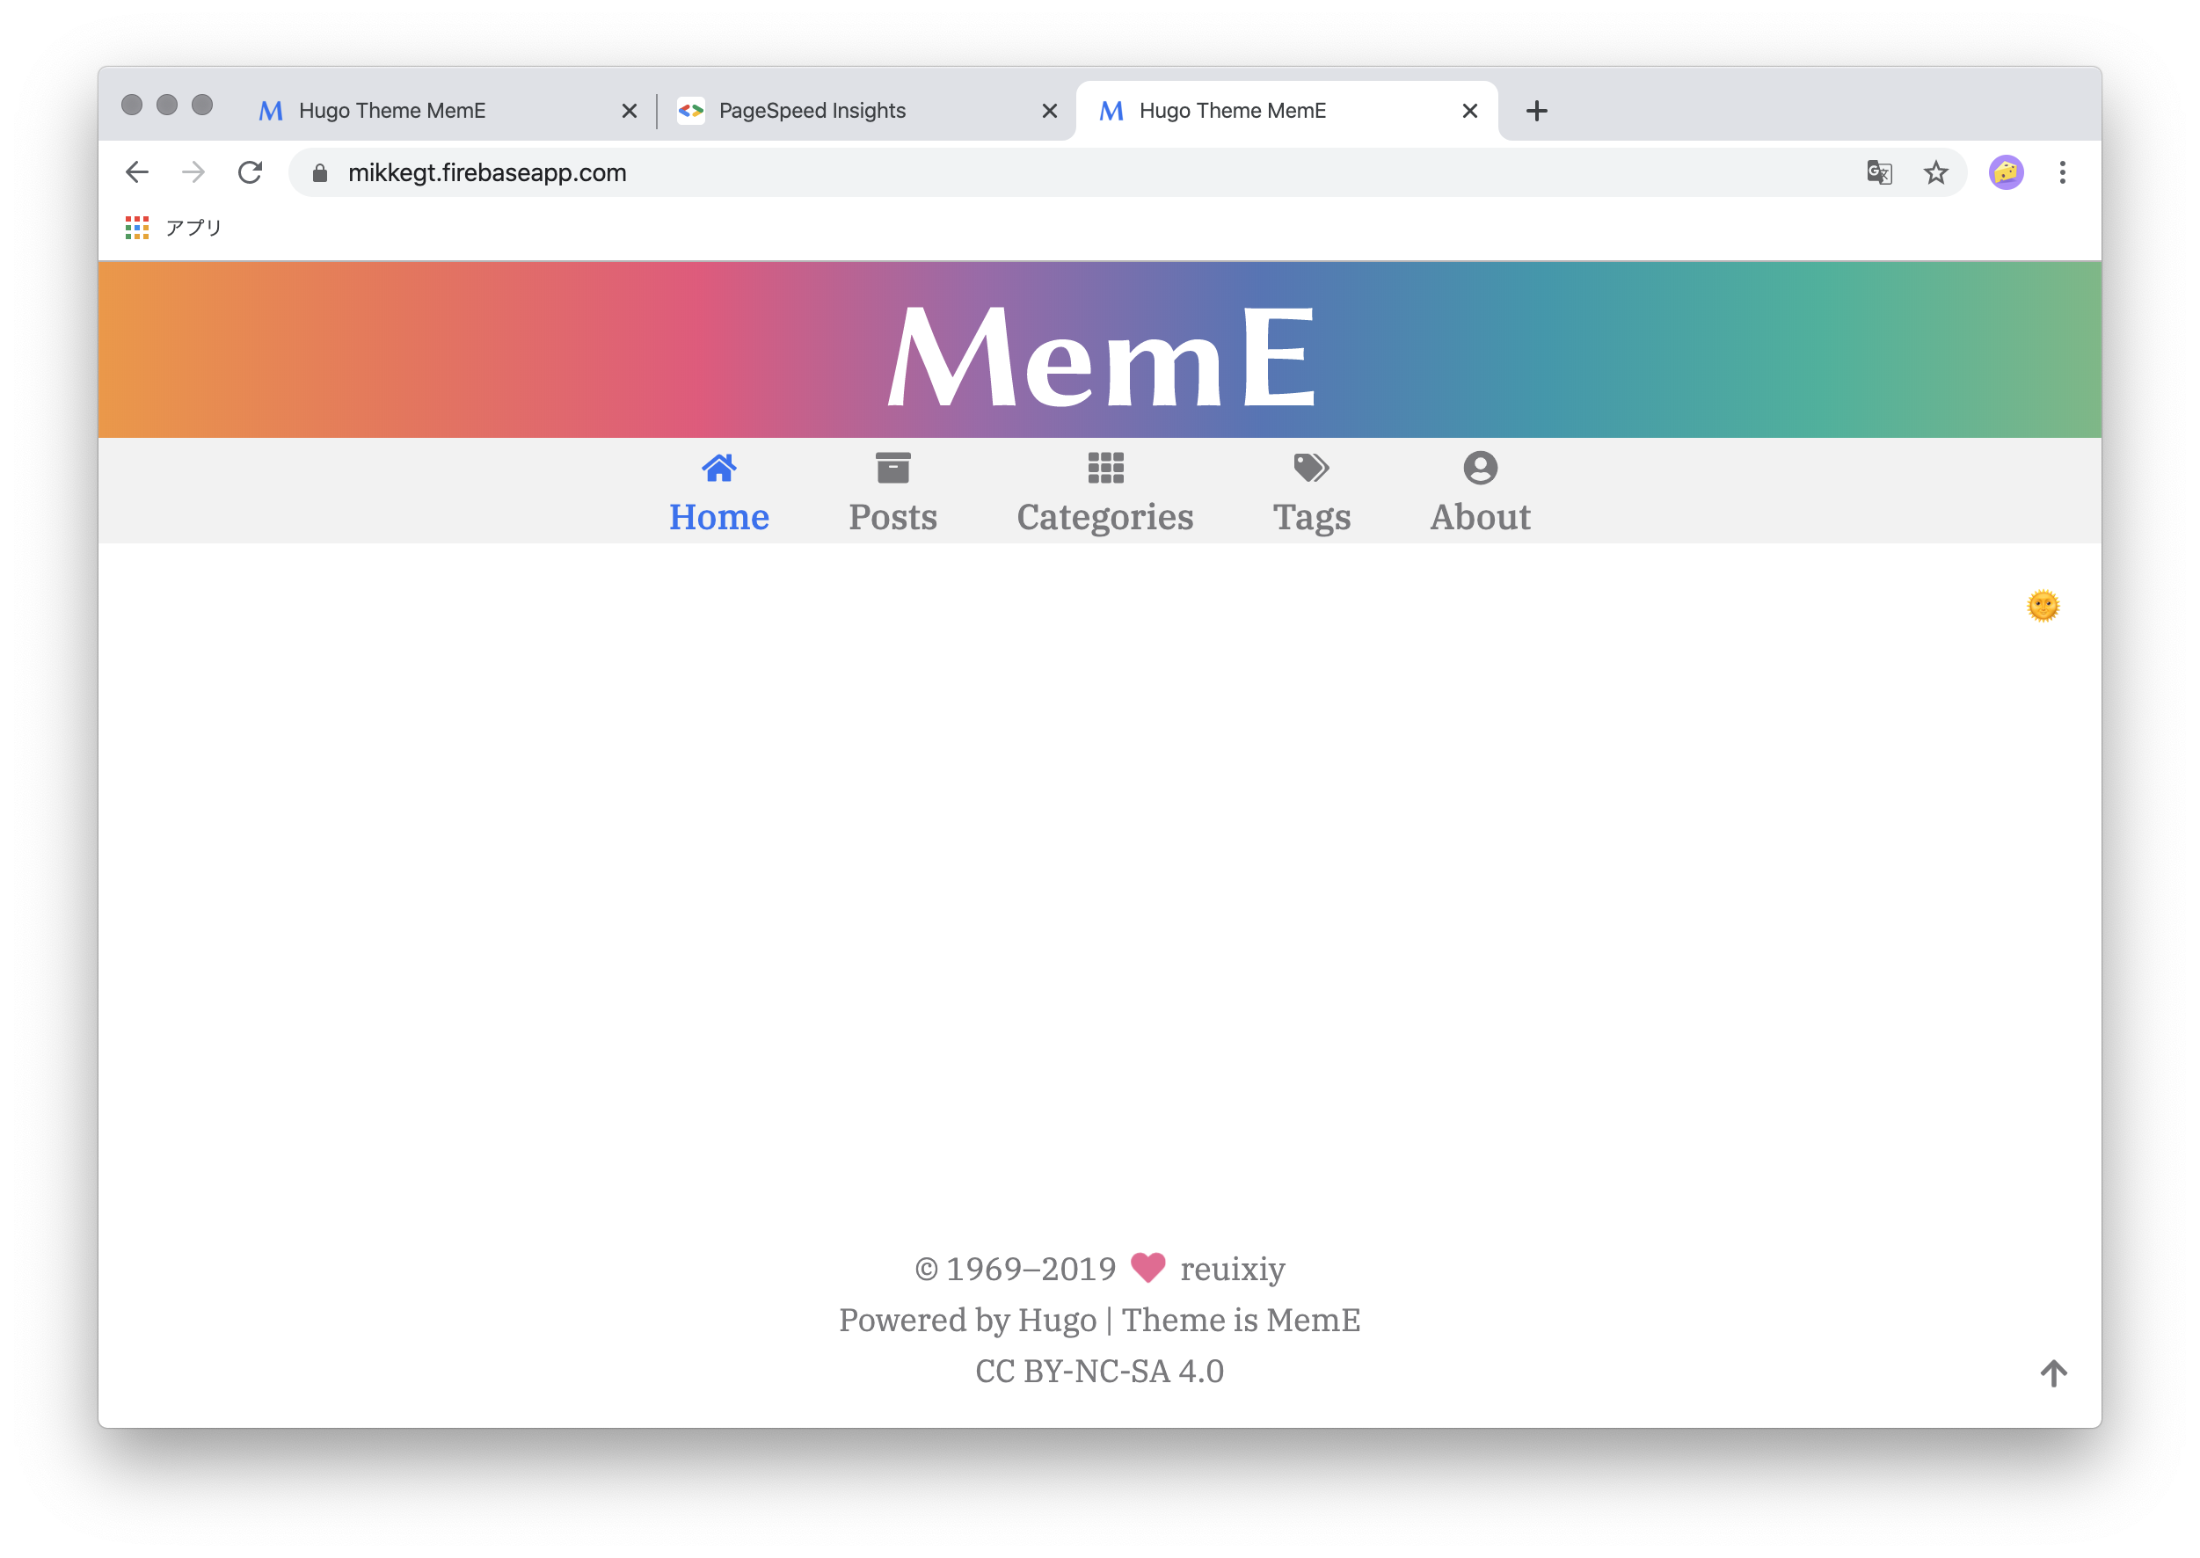Screen dimensions: 2200x1558
Task: Click the About user circle icon
Action: 1480,468
